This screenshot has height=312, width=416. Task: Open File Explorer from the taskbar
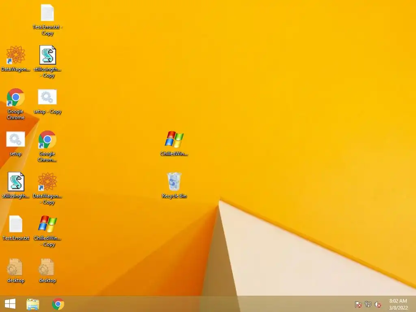32,304
